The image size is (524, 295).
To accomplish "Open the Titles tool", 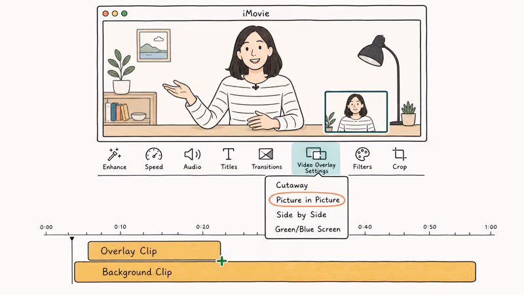I will 229,154.
